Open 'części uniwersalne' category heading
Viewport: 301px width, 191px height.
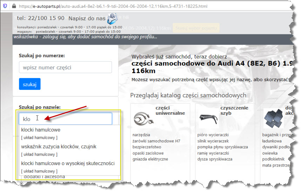click(170, 111)
